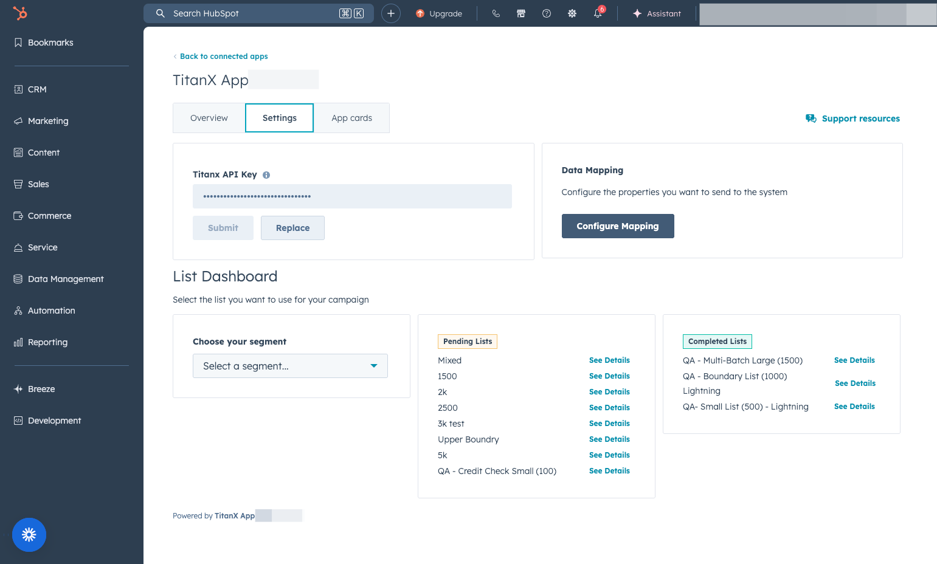This screenshot has height=564, width=937.
Task: Click the Titanx API Key field
Action: [x=352, y=196]
